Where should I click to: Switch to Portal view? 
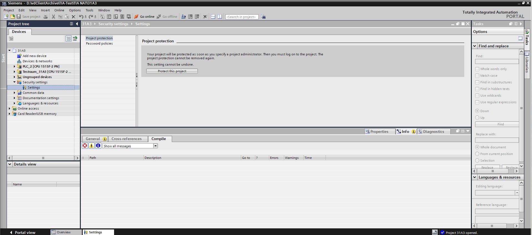[x=22, y=232]
